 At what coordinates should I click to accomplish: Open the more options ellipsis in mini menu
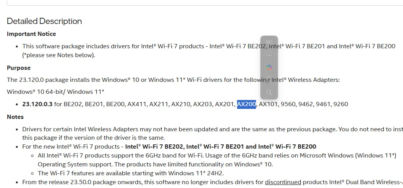coord(269,55)
